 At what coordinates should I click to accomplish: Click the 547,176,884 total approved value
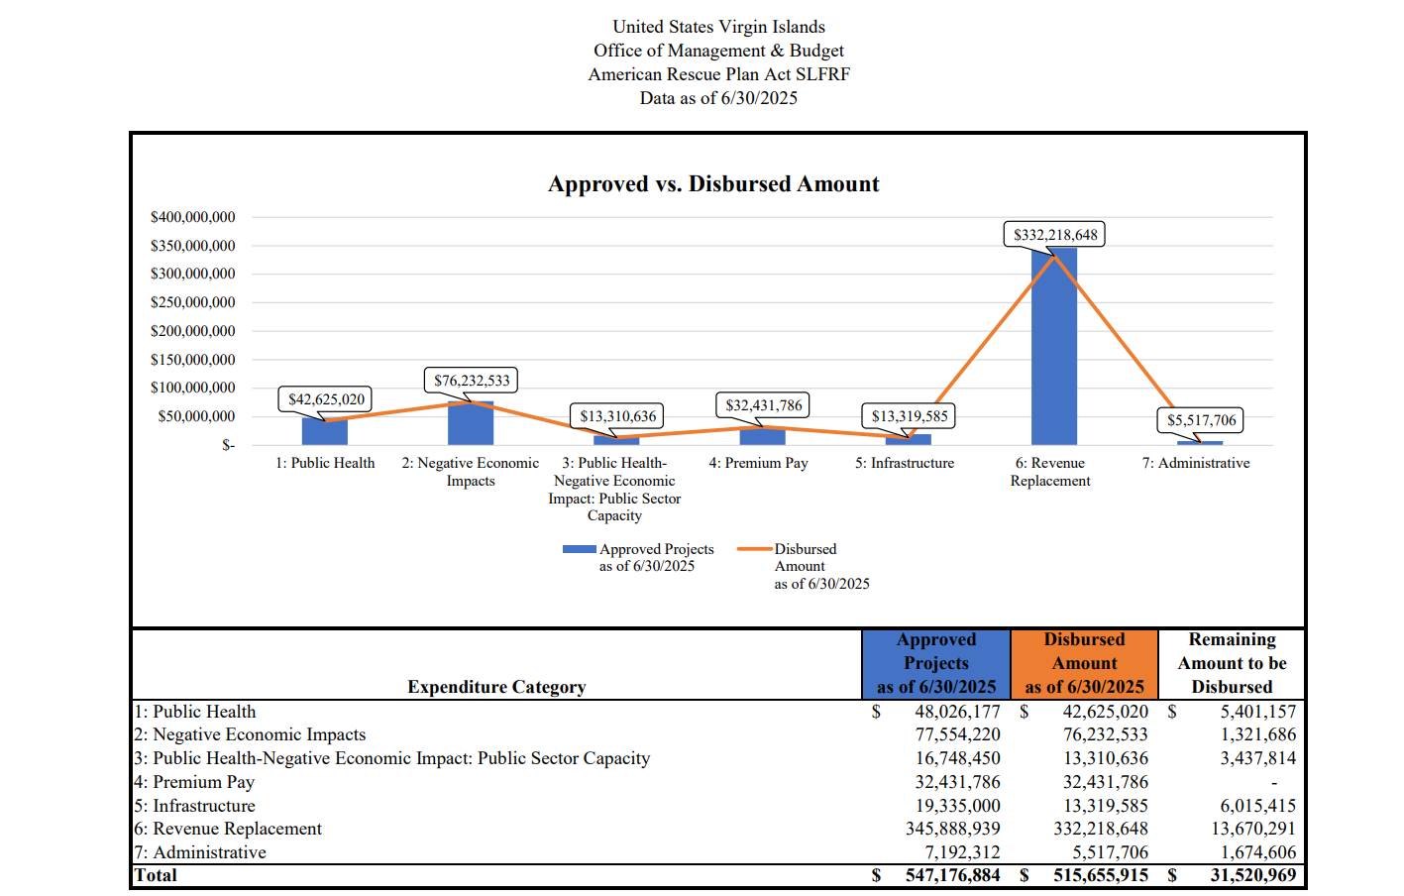tap(952, 875)
